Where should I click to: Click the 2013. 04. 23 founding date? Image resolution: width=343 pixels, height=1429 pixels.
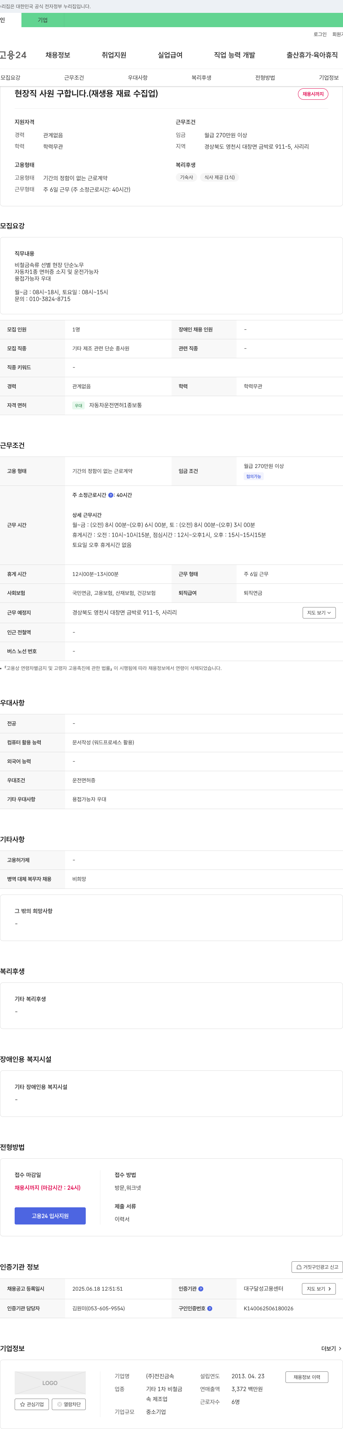tap(248, 1376)
